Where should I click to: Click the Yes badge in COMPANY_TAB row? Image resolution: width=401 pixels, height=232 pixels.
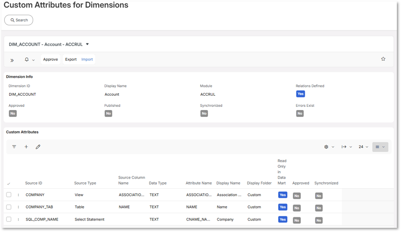(283, 207)
